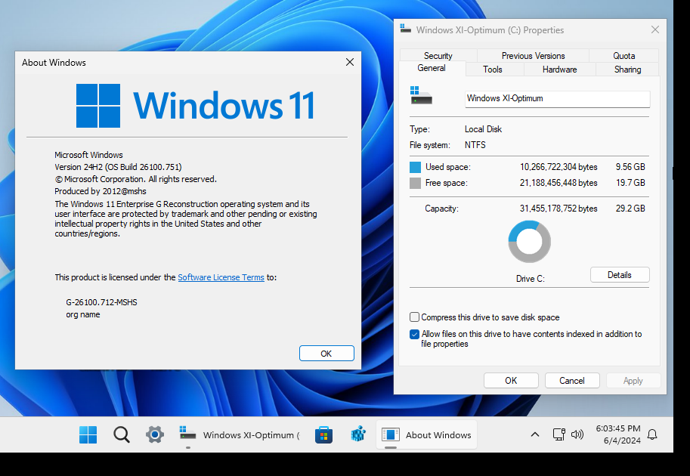Open the Previous Versions tab
This screenshot has width=690, height=476.
coord(533,55)
